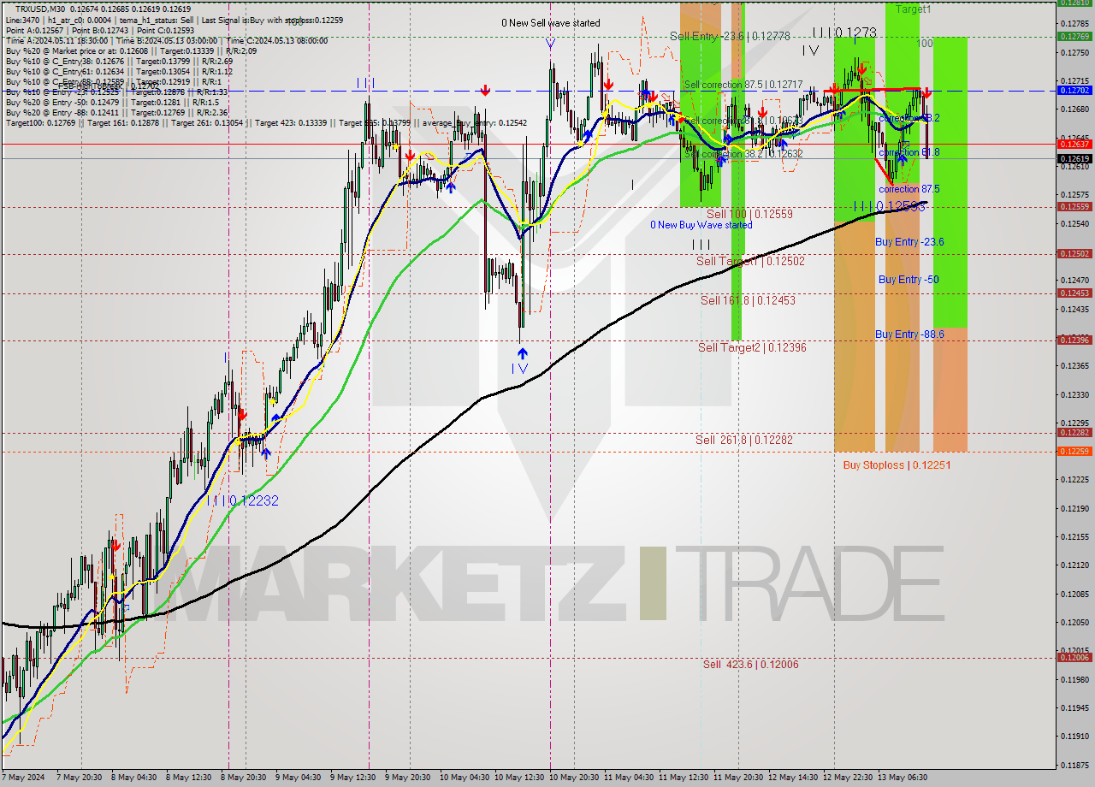Click the 'I I I 0.1273' wave label
This screenshot has height=787, width=1095.
[x=844, y=33]
